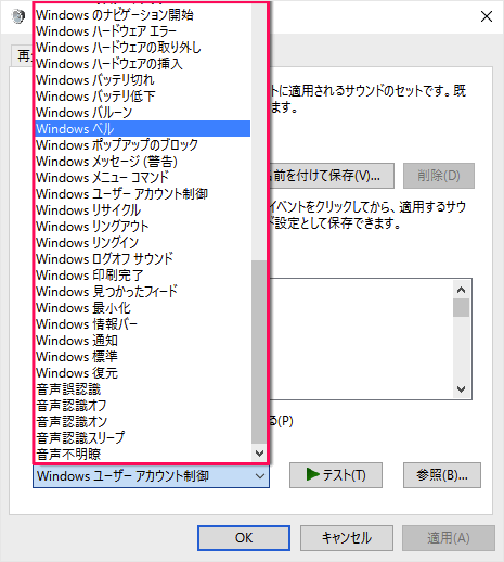Image resolution: width=504 pixels, height=562 pixels.
Task: Click highlighted 'Windows ベル' entry
Action: 143,129
